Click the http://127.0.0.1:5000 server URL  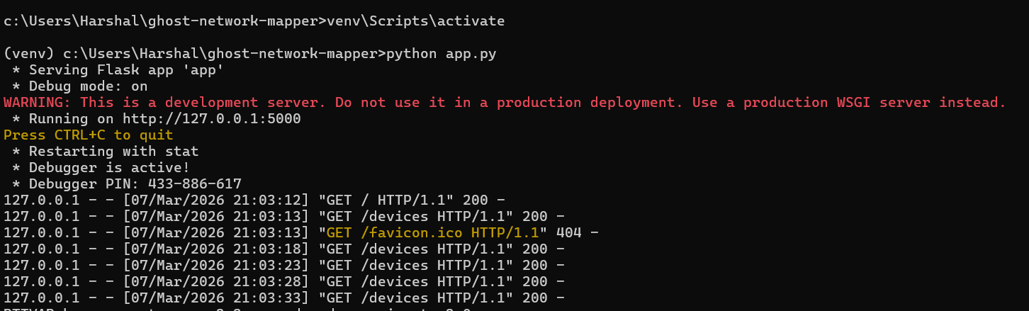(x=211, y=118)
